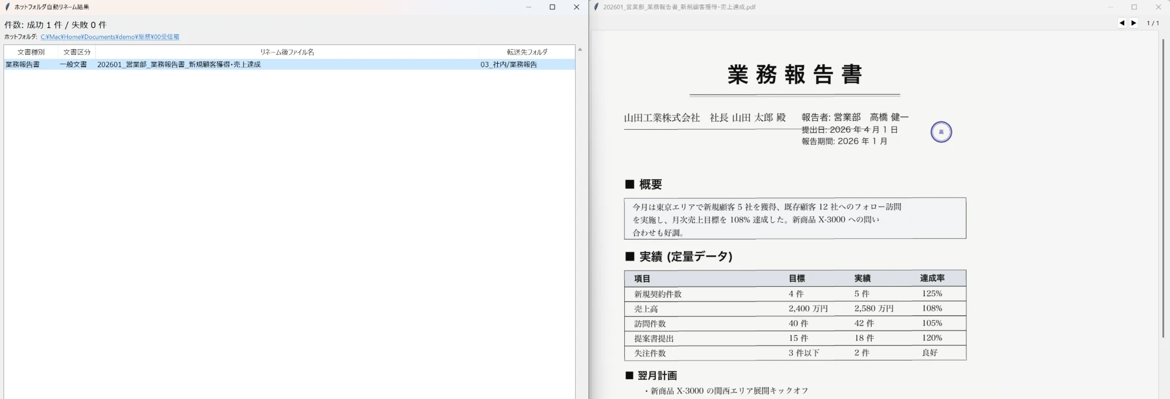Open the hot folder path link

(110, 37)
